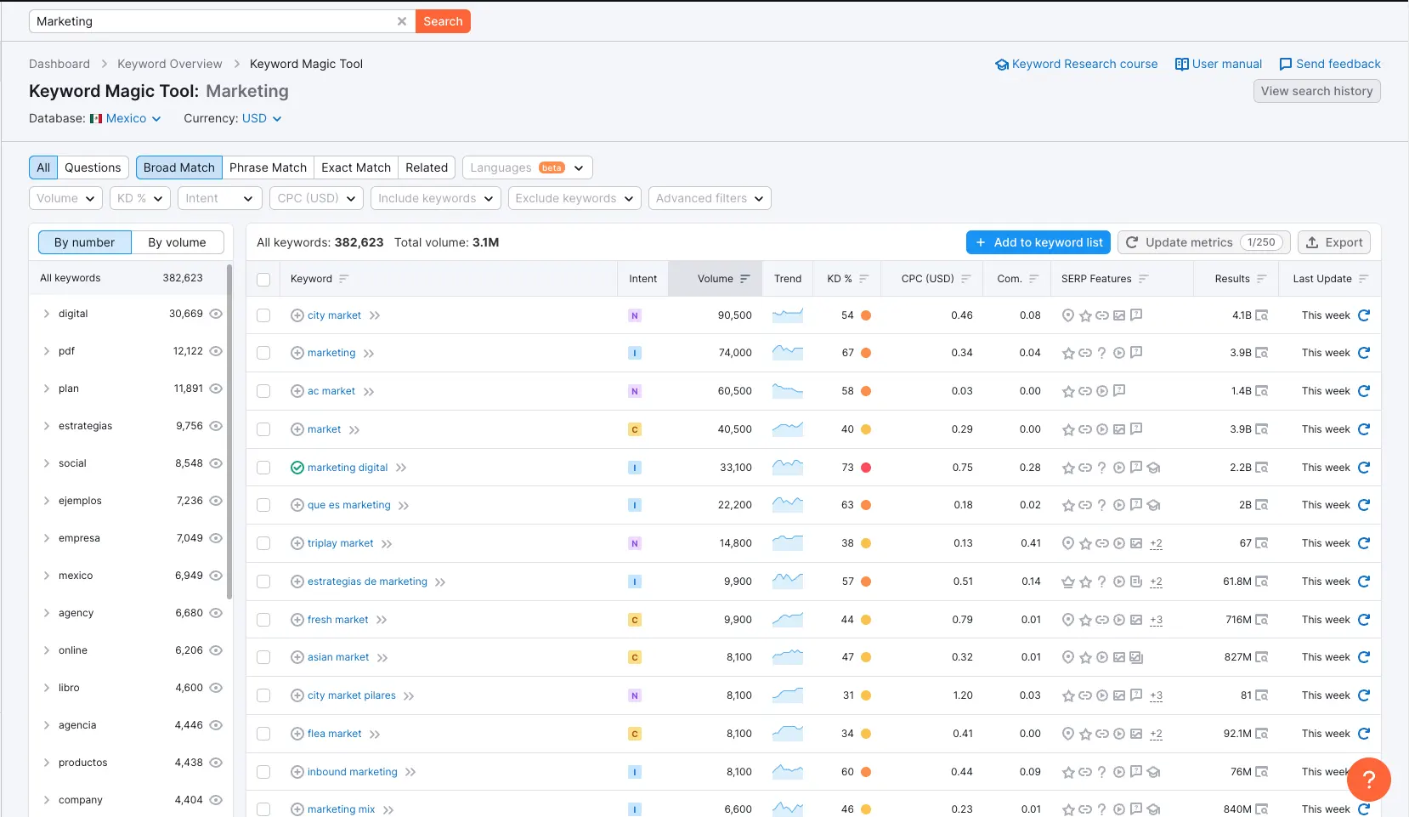
Task: Click the User manual icon
Action: (1181, 64)
